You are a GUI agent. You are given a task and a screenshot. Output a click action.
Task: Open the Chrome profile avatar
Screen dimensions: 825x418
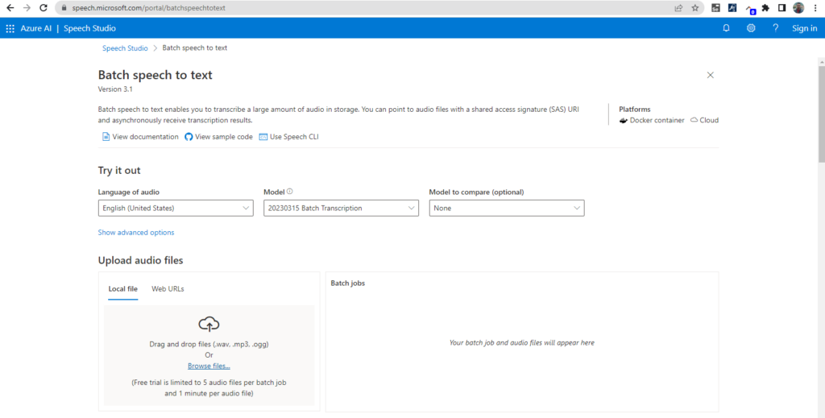click(798, 8)
